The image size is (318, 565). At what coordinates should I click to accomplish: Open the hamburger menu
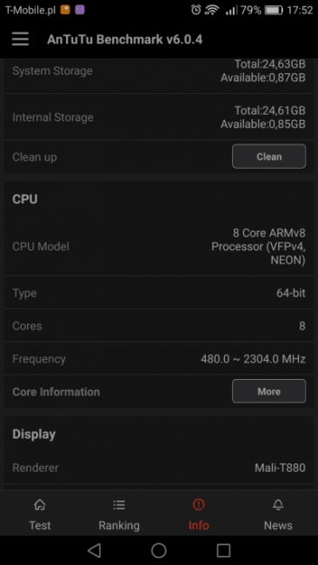point(20,39)
